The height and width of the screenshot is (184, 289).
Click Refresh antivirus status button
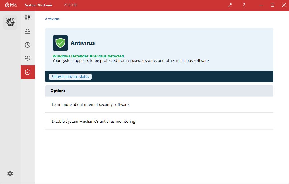(x=70, y=77)
